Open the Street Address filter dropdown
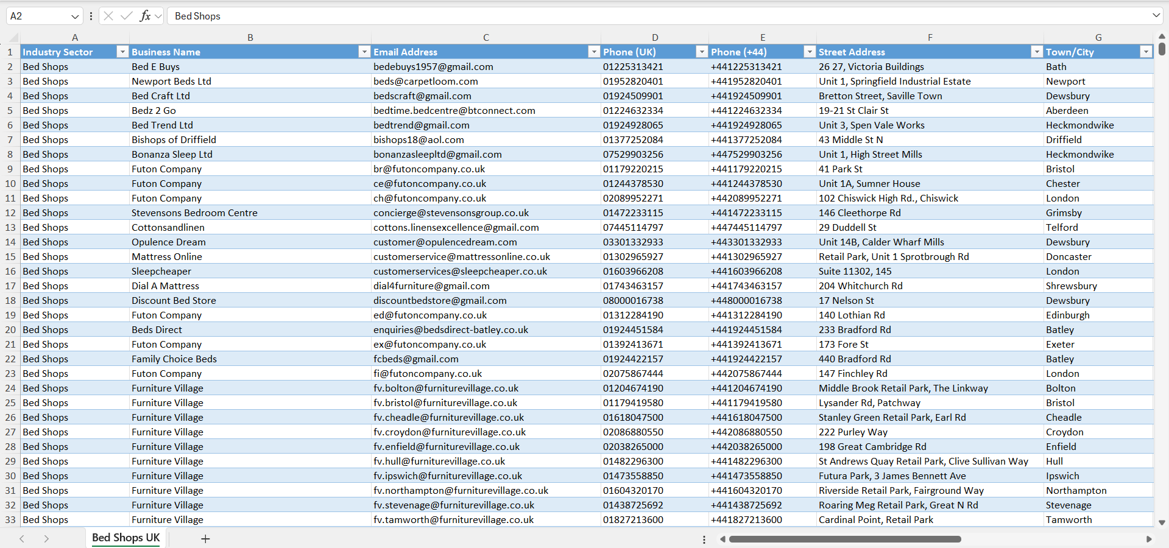Image resolution: width=1169 pixels, height=548 pixels. pos(1037,52)
